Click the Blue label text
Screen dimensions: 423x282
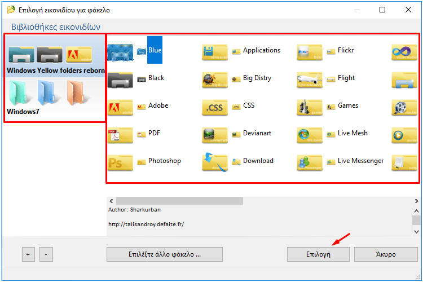(x=155, y=50)
